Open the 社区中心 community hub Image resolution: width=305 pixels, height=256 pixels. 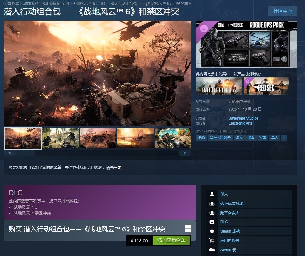[x=283, y=11]
